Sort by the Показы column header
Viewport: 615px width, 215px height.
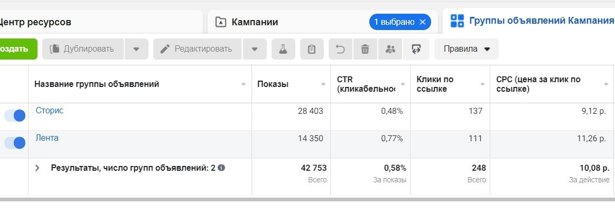[273, 84]
